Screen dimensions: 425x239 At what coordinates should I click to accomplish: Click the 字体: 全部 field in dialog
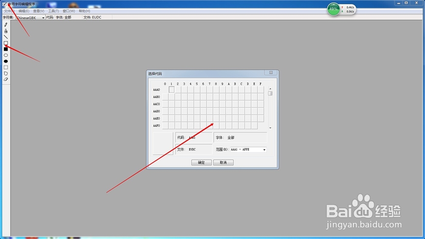(241, 137)
